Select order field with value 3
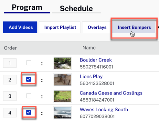The width and height of the screenshot is (159, 121). point(10,96)
